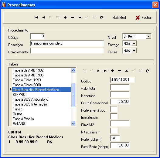Click the Descrição input field

coord(67,44)
